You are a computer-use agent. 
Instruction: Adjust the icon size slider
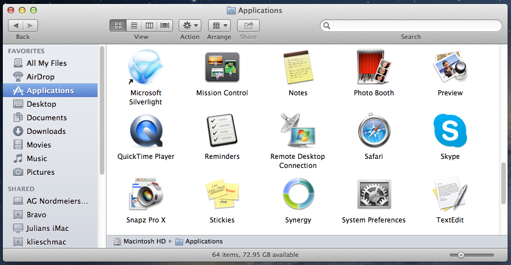tap(461, 255)
